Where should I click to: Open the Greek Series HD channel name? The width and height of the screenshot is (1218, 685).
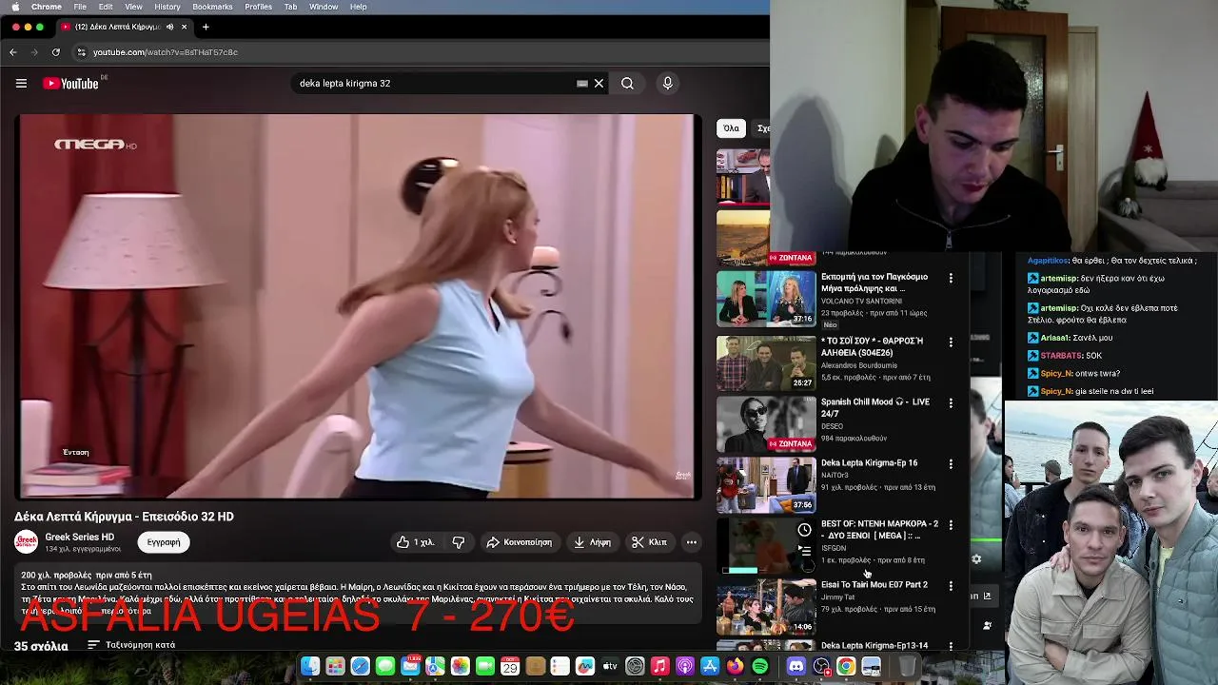pos(79,538)
